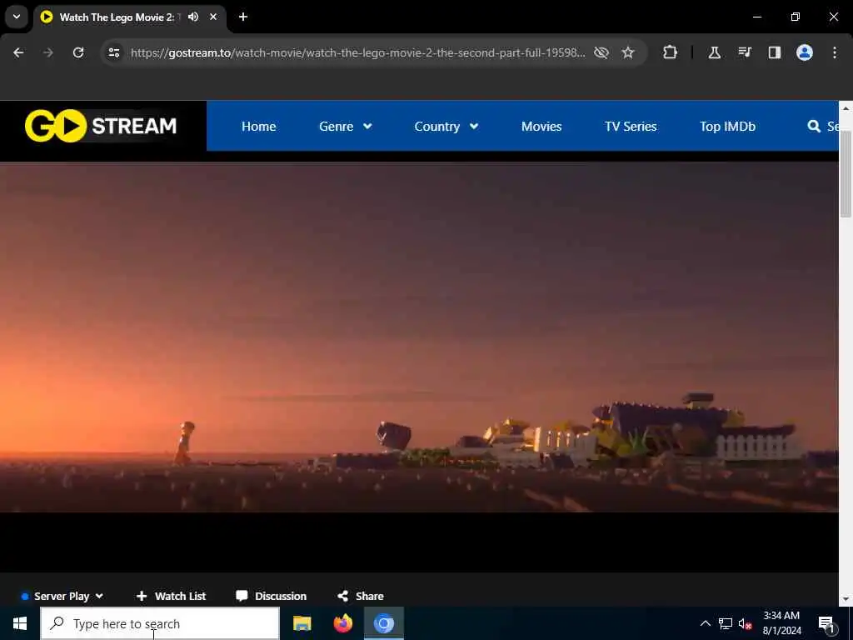Bookmark this page with the star icon
853x640 pixels.
point(628,52)
